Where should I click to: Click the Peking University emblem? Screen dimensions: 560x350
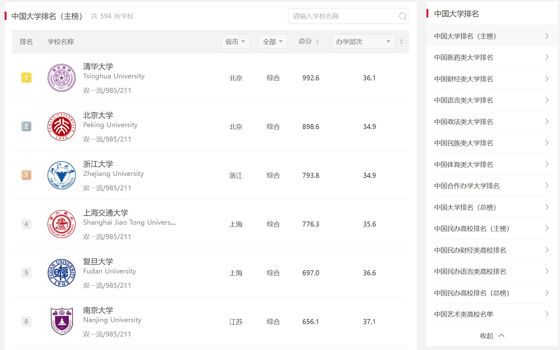point(62,127)
